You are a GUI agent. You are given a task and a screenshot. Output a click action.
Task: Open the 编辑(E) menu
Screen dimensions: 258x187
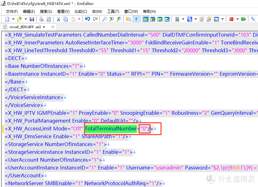[29, 11]
